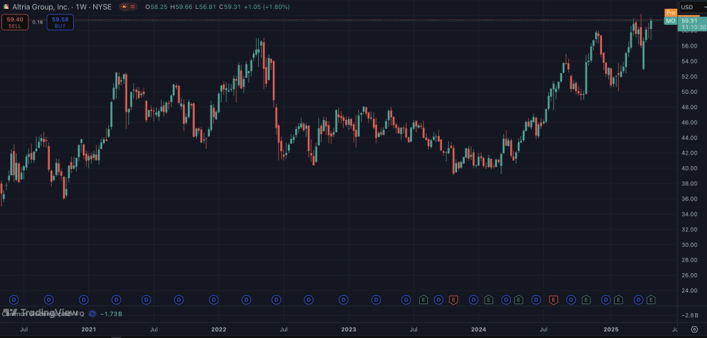
Task: Click the 30.00 price scale label
Action: click(x=688, y=245)
